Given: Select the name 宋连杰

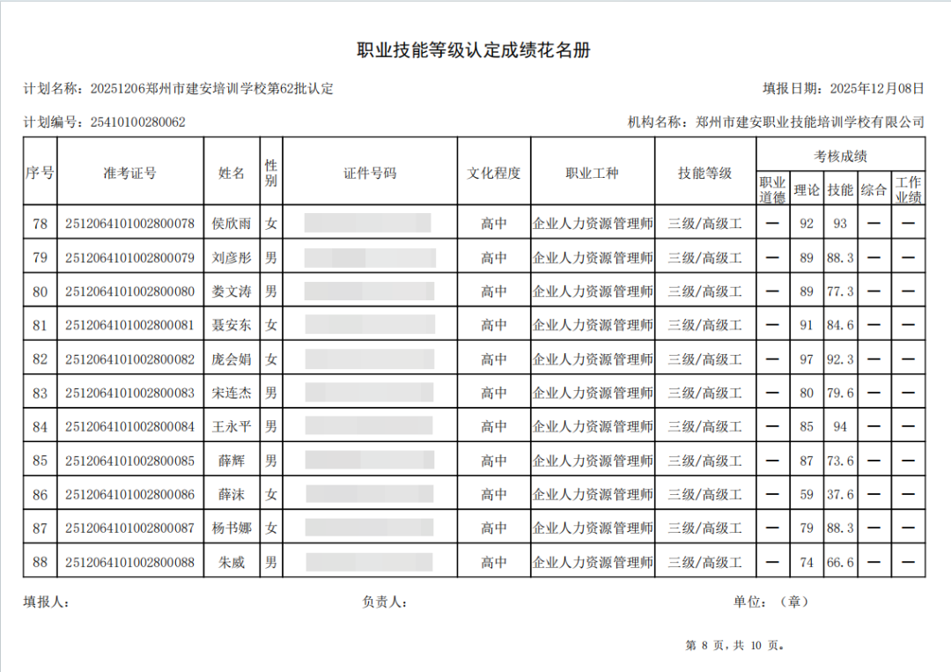Looking at the screenshot, I should click(232, 393).
